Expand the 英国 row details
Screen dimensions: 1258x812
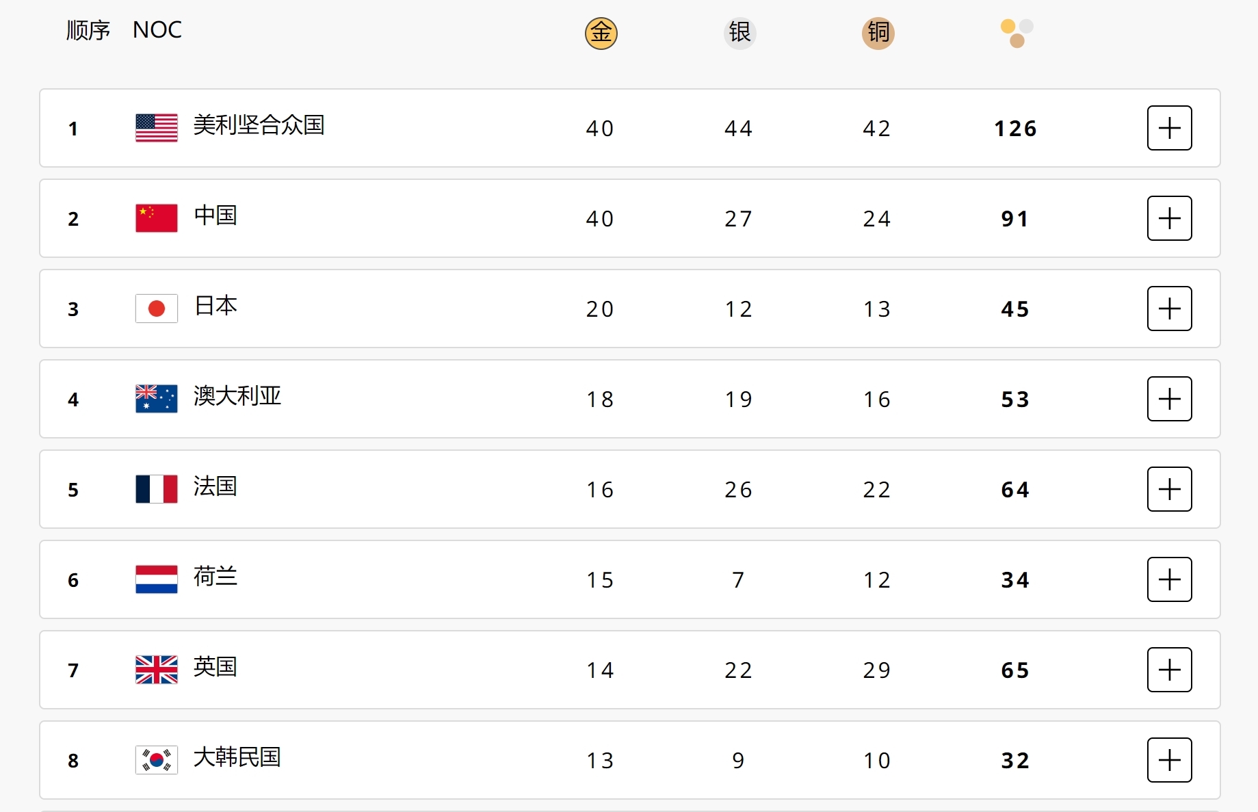[x=1169, y=670]
